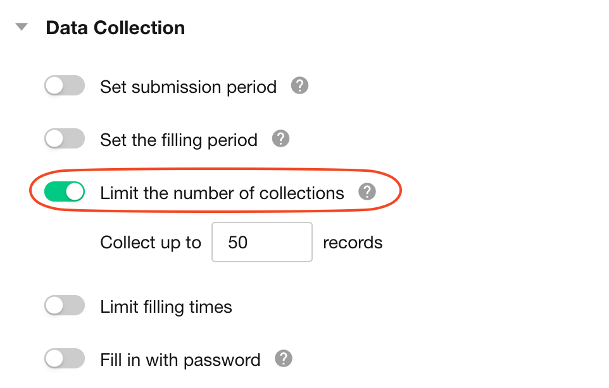Select the Set the filling period text
Viewport: 609px width, 388px height.
pyautogui.click(x=179, y=140)
